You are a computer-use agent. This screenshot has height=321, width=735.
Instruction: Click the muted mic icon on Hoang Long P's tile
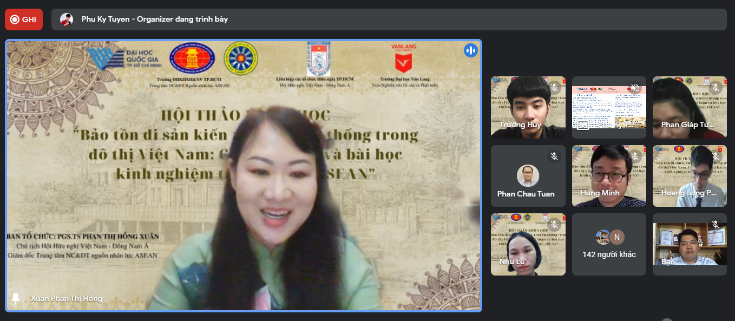click(716, 156)
